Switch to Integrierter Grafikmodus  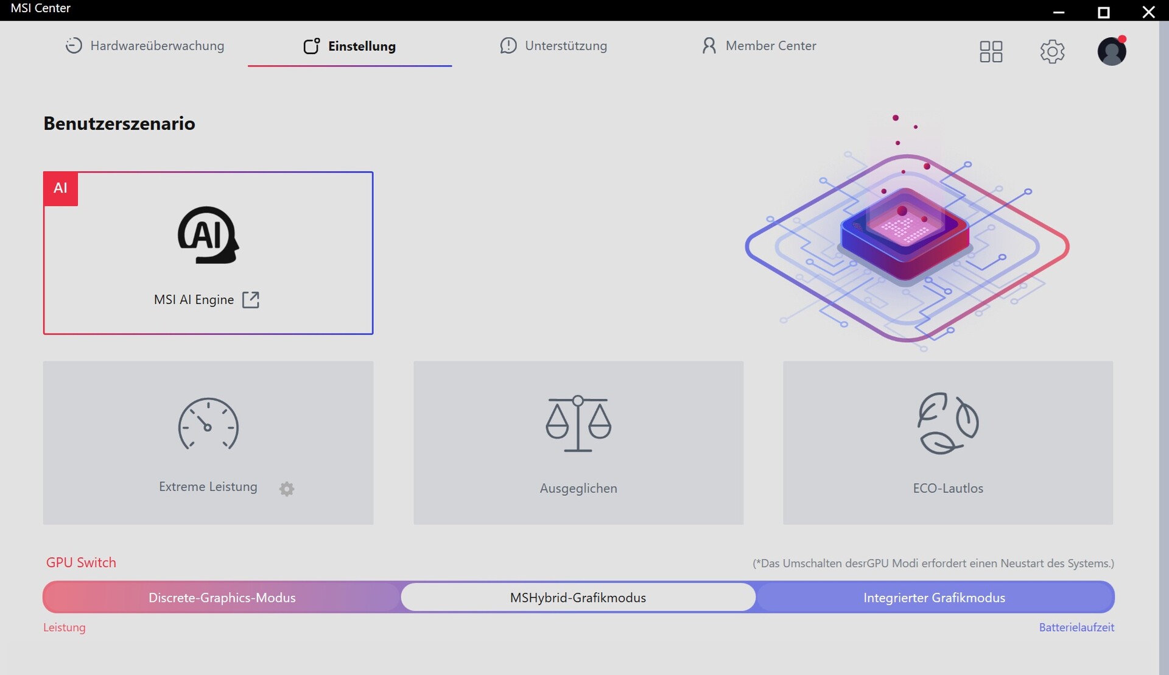[x=934, y=598]
